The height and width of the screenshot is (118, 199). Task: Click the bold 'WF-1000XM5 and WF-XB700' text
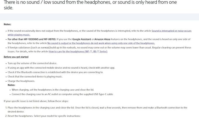click(x=40, y=39)
